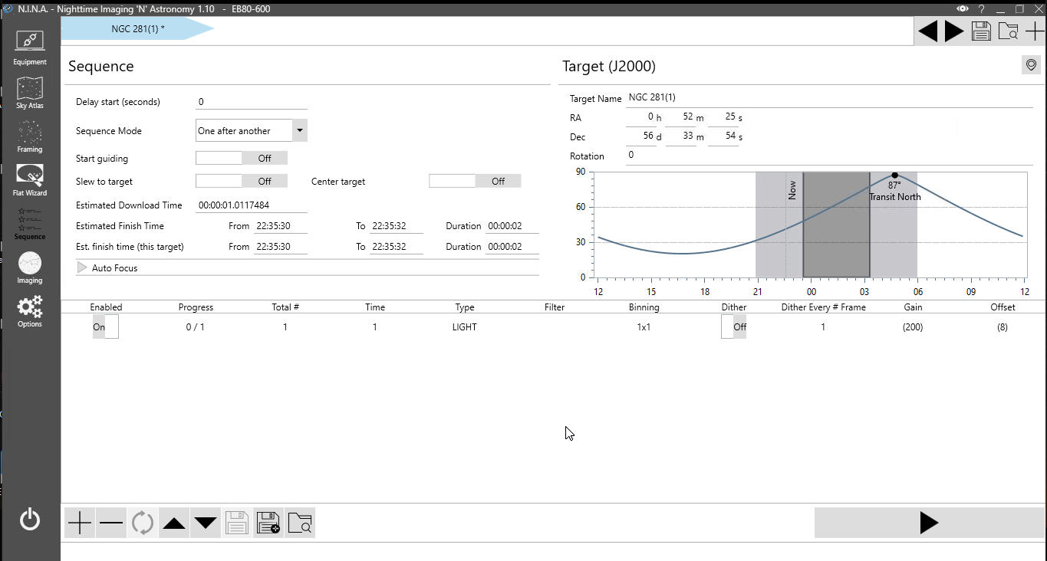Open the Flat Wizard

click(x=30, y=179)
